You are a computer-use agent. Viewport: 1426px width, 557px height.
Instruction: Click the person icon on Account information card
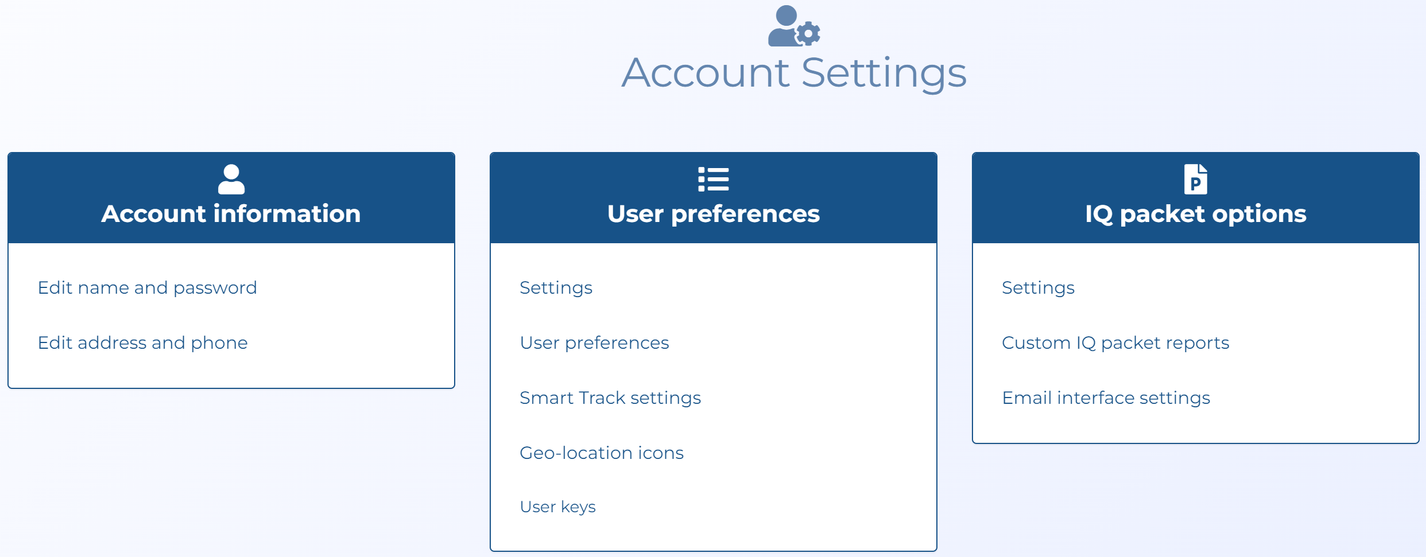231,179
